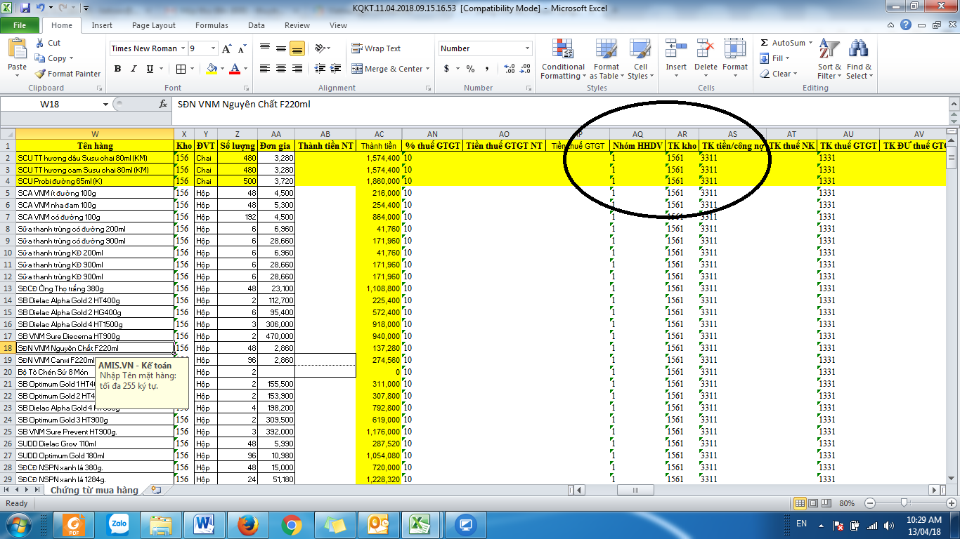This screenshot has height=539, width=960.
Task: Open the Times New Roman font dropdown
Action: (x=183, y=48)
